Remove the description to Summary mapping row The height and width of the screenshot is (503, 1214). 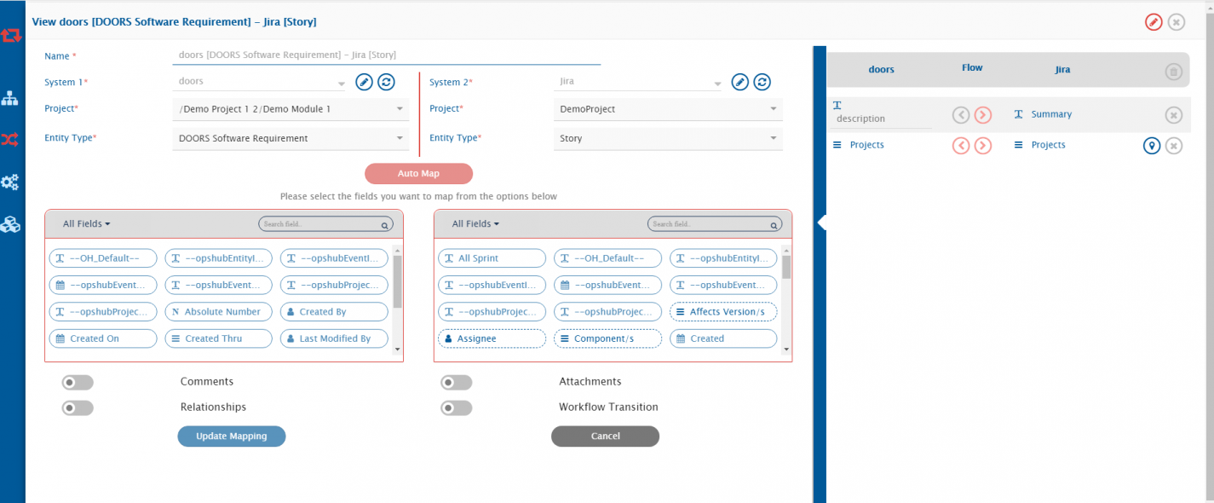[x=1173, y=115]
